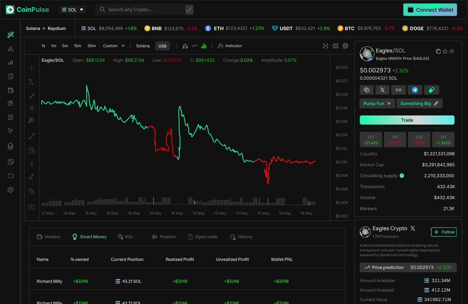Image resolution: width=468 pixels, height=304 pixels.
Task: Click the Wallet PNL column header
Action: point(282,259)
